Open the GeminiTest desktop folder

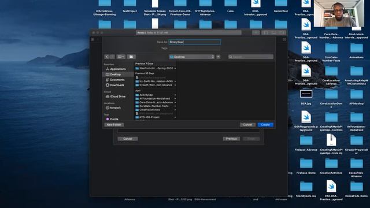pos(281,3)
